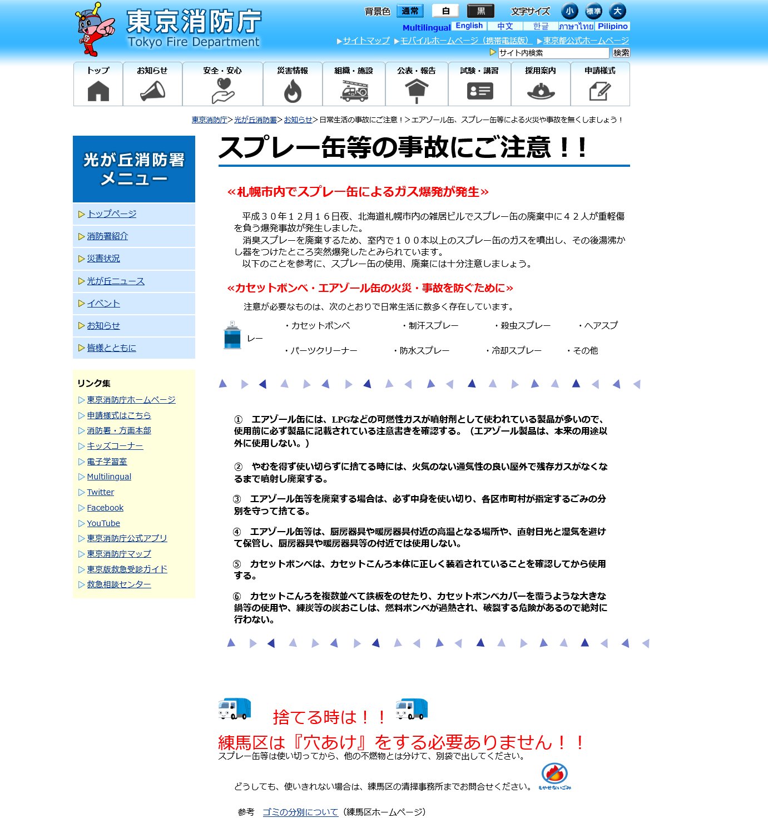This screenshot has width=768, height=818.
Task: Open 試験・講習 ID card navigation icon
Action: tap(479, 84)
